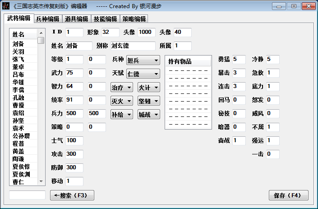Click the 武力 value field showing 75

(x=74, y=73)
